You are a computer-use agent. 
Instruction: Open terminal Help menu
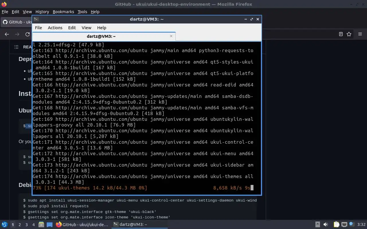(102, 28)
